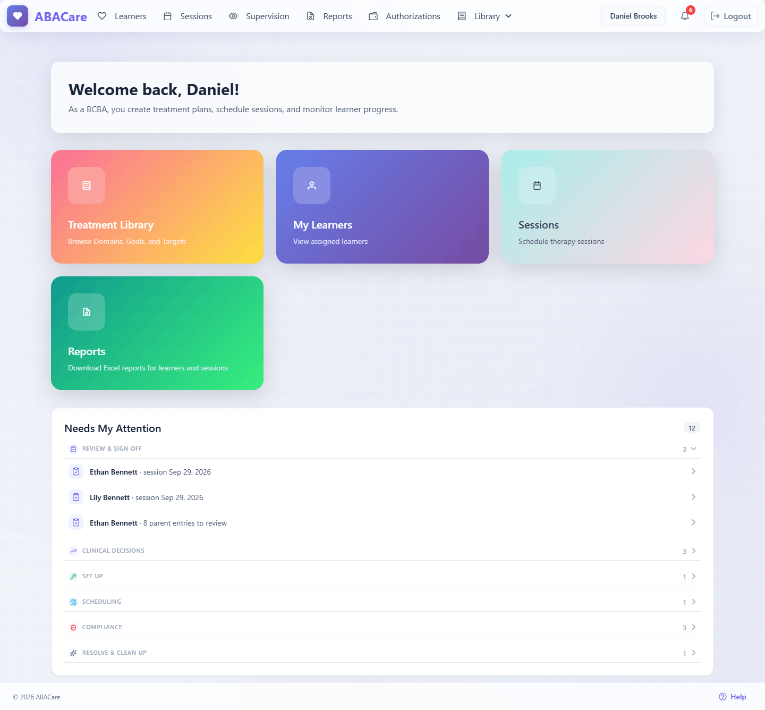Click the My Learners person icon
Viewport: 765px width, 710px height.
[312, 185]
